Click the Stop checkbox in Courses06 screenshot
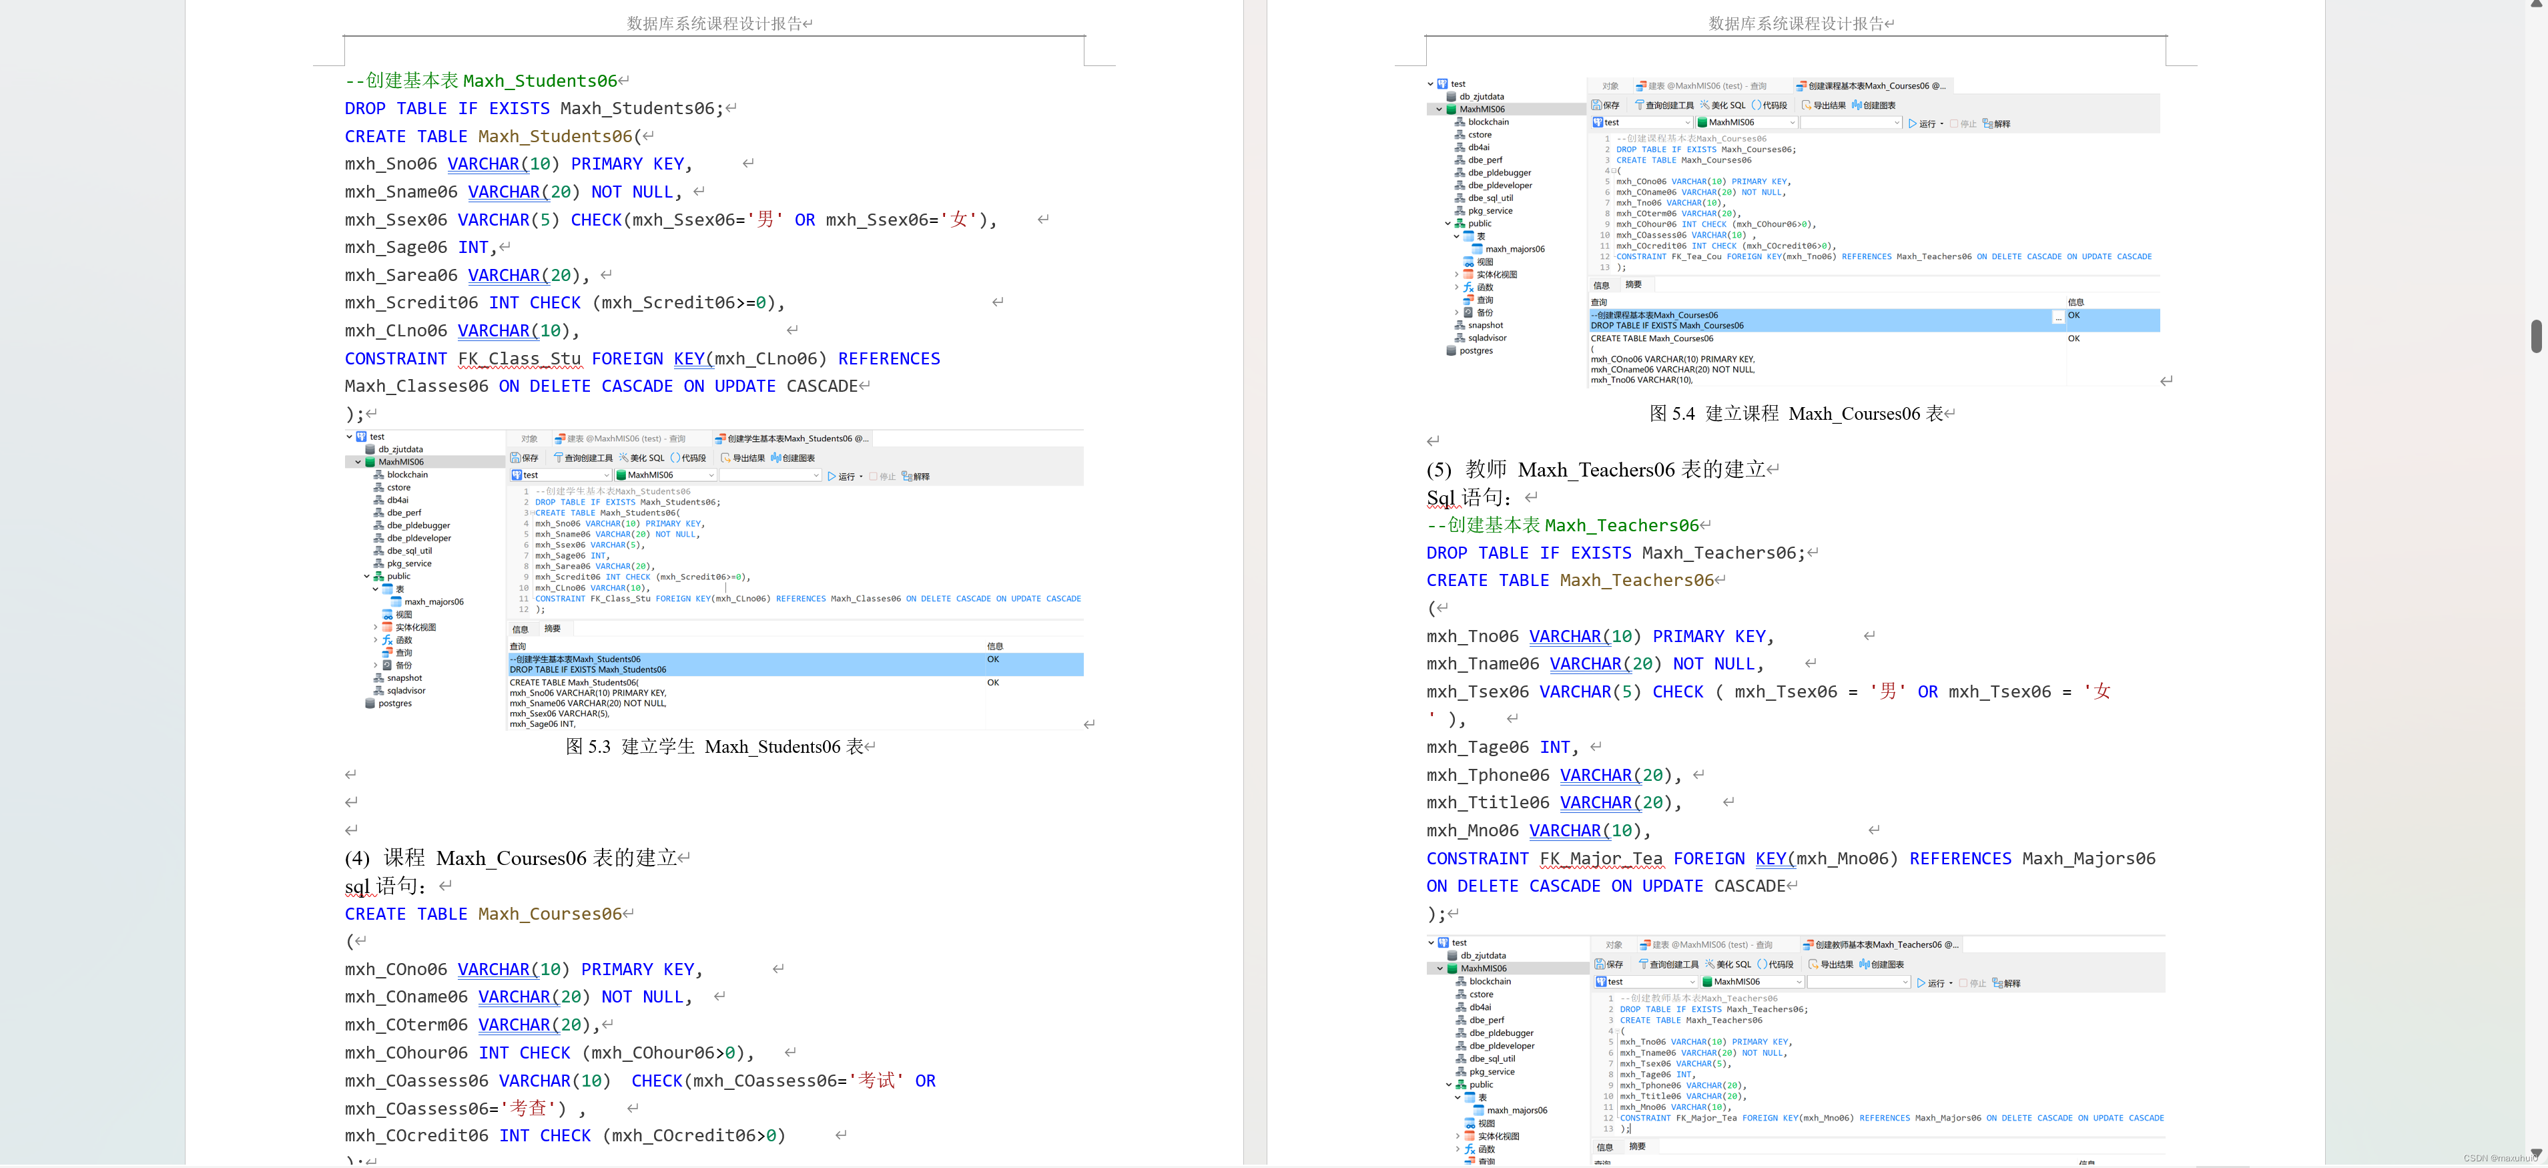 [x=1953, y=123]
